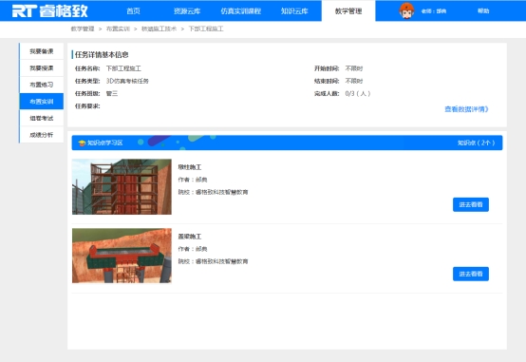
Task: Click the 布置实训 breadcrumb link
Action: click(x=118, y=29)
